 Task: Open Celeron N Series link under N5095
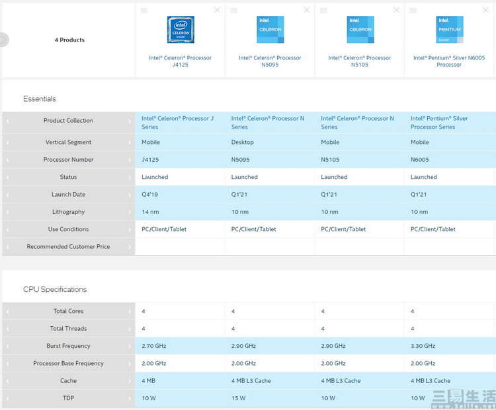[x=268, y=123]
